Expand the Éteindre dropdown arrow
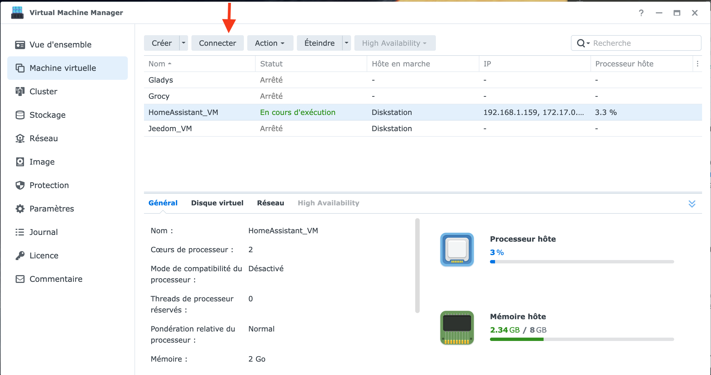The height and width of the screenshot is (375, 711). tap(347, 43)
